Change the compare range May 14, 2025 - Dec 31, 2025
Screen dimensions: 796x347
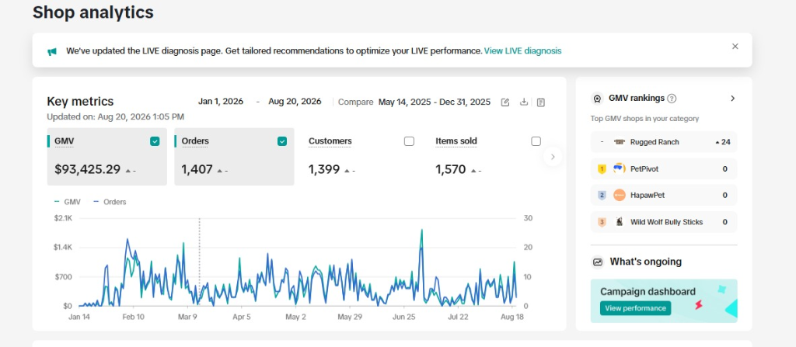point(435,102)
